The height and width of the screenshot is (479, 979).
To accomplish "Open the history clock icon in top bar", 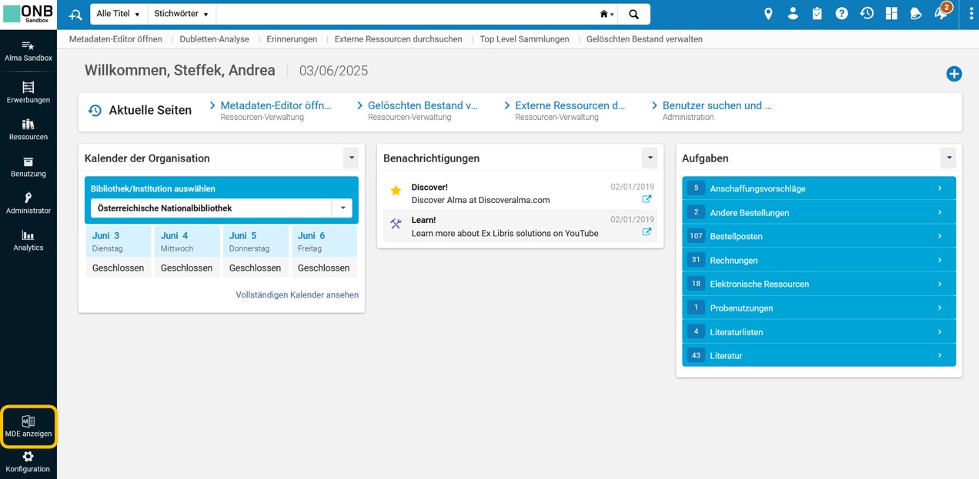I will click(x=867, y=14).
